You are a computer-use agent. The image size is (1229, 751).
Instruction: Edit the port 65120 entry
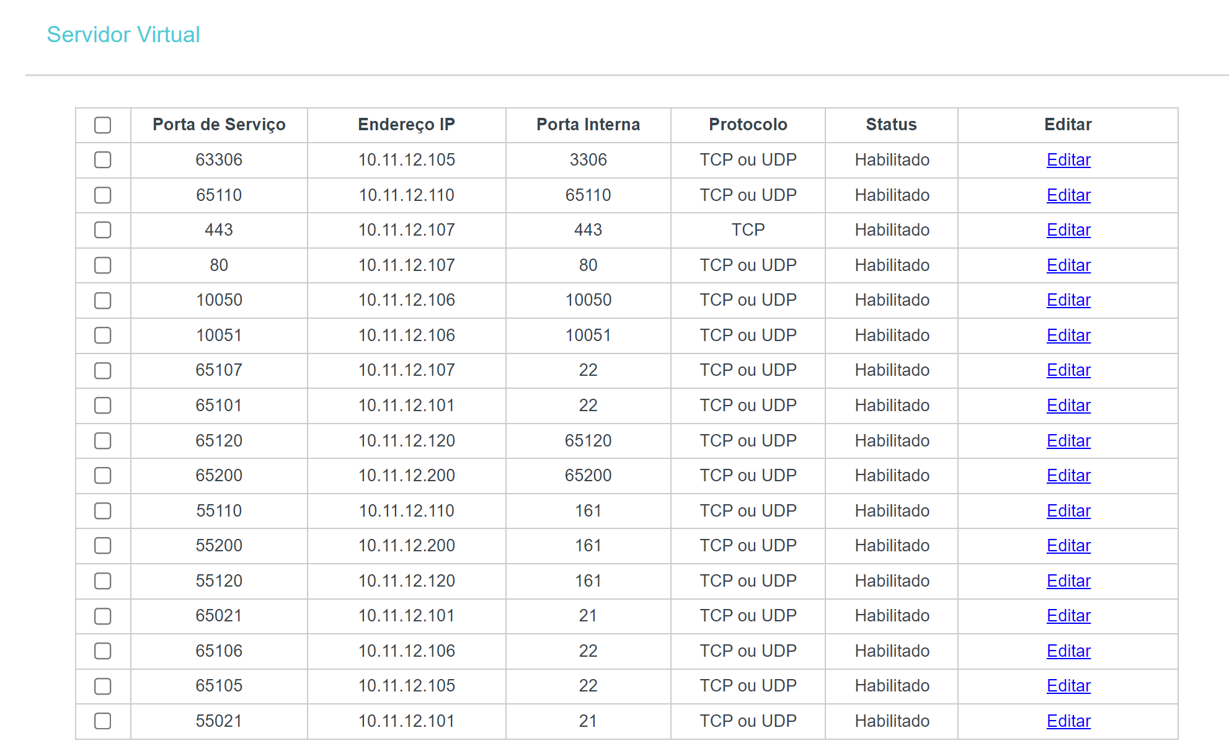click(x=1068, y=441)
